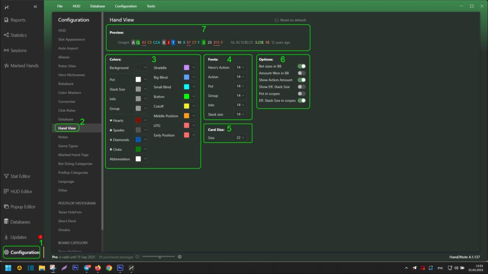Open the Database menu
Image resolution: width=488 pixels, height=274 pixels.
coord(98,6)
